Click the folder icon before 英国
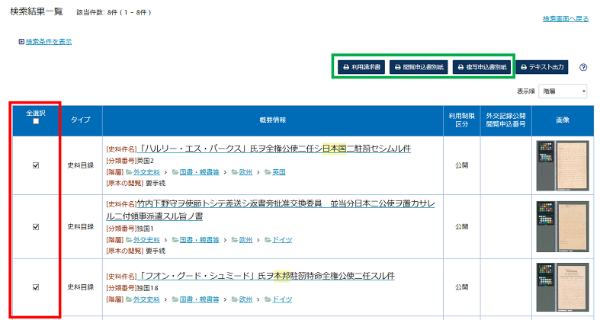Viewport: 600px width, 320px height. 268,172
